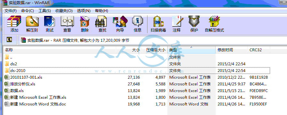Click the parent folder '..' icon
Viewport: 287px width, 115px height.
7,57
